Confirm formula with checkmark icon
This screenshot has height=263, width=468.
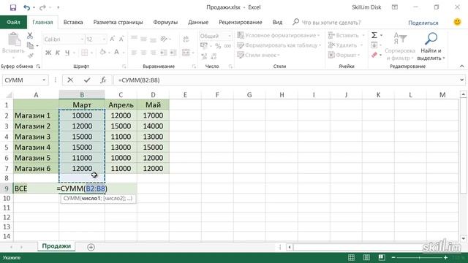(x=87, y=80)
